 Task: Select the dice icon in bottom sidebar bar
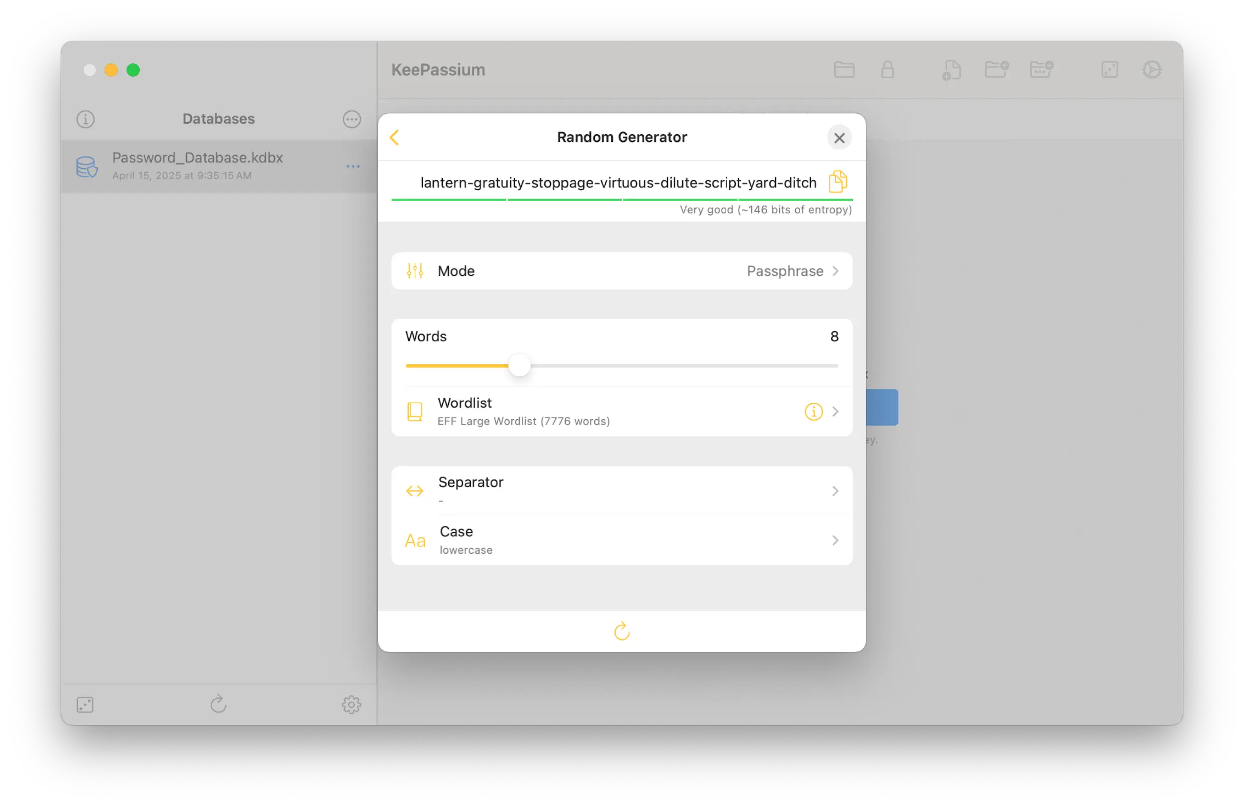(85, 705)
